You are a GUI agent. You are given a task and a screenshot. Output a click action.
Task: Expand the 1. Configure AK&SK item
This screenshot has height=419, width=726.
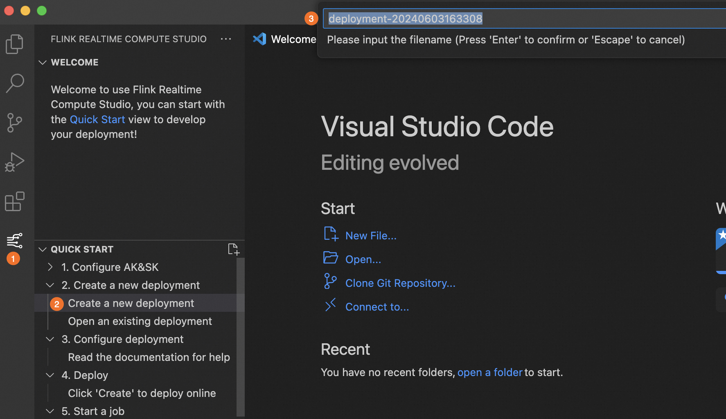[x=50, y=267]
